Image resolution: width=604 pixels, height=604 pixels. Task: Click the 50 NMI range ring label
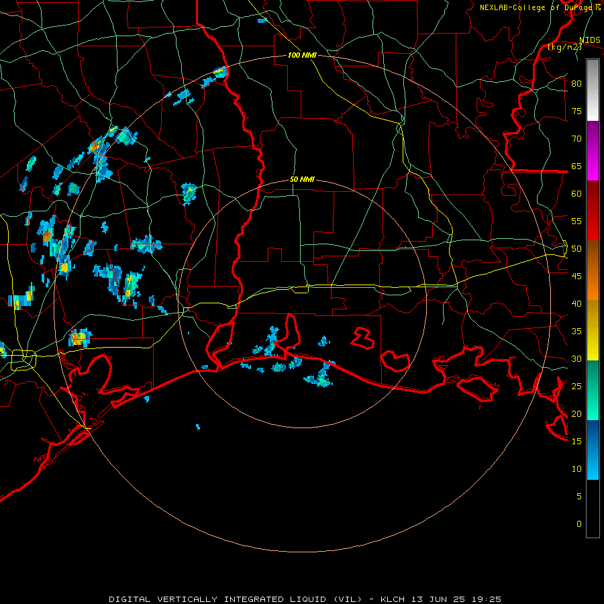point(302,179)
